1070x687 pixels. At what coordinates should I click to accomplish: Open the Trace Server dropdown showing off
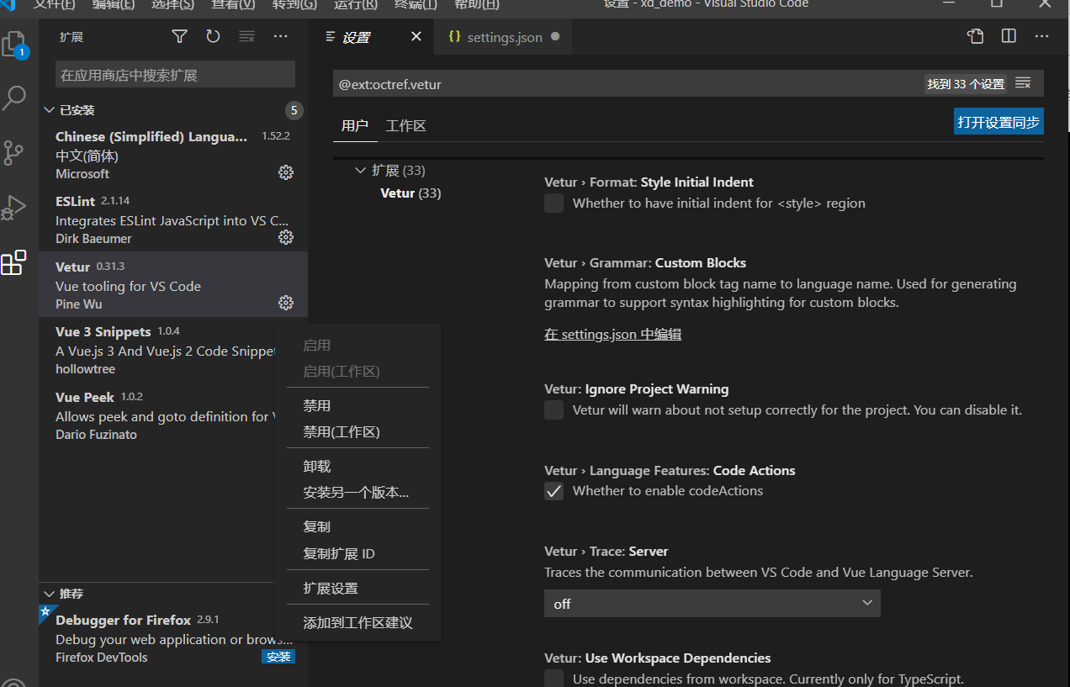pyautogui.click(x=712, y=603)
